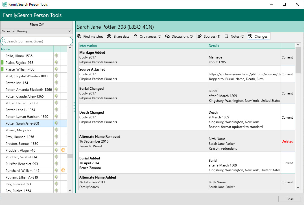Click into the Surname, Given search field
The height and width of the screenshot is (205, 304).
pos(38,41)
